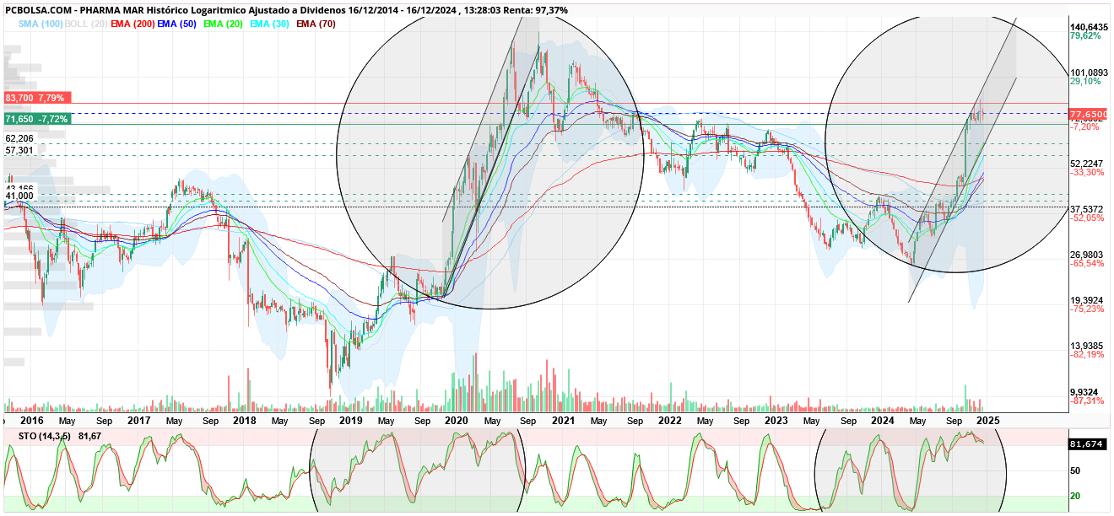Click the 2018 year label on time axis

pos(244,420)
